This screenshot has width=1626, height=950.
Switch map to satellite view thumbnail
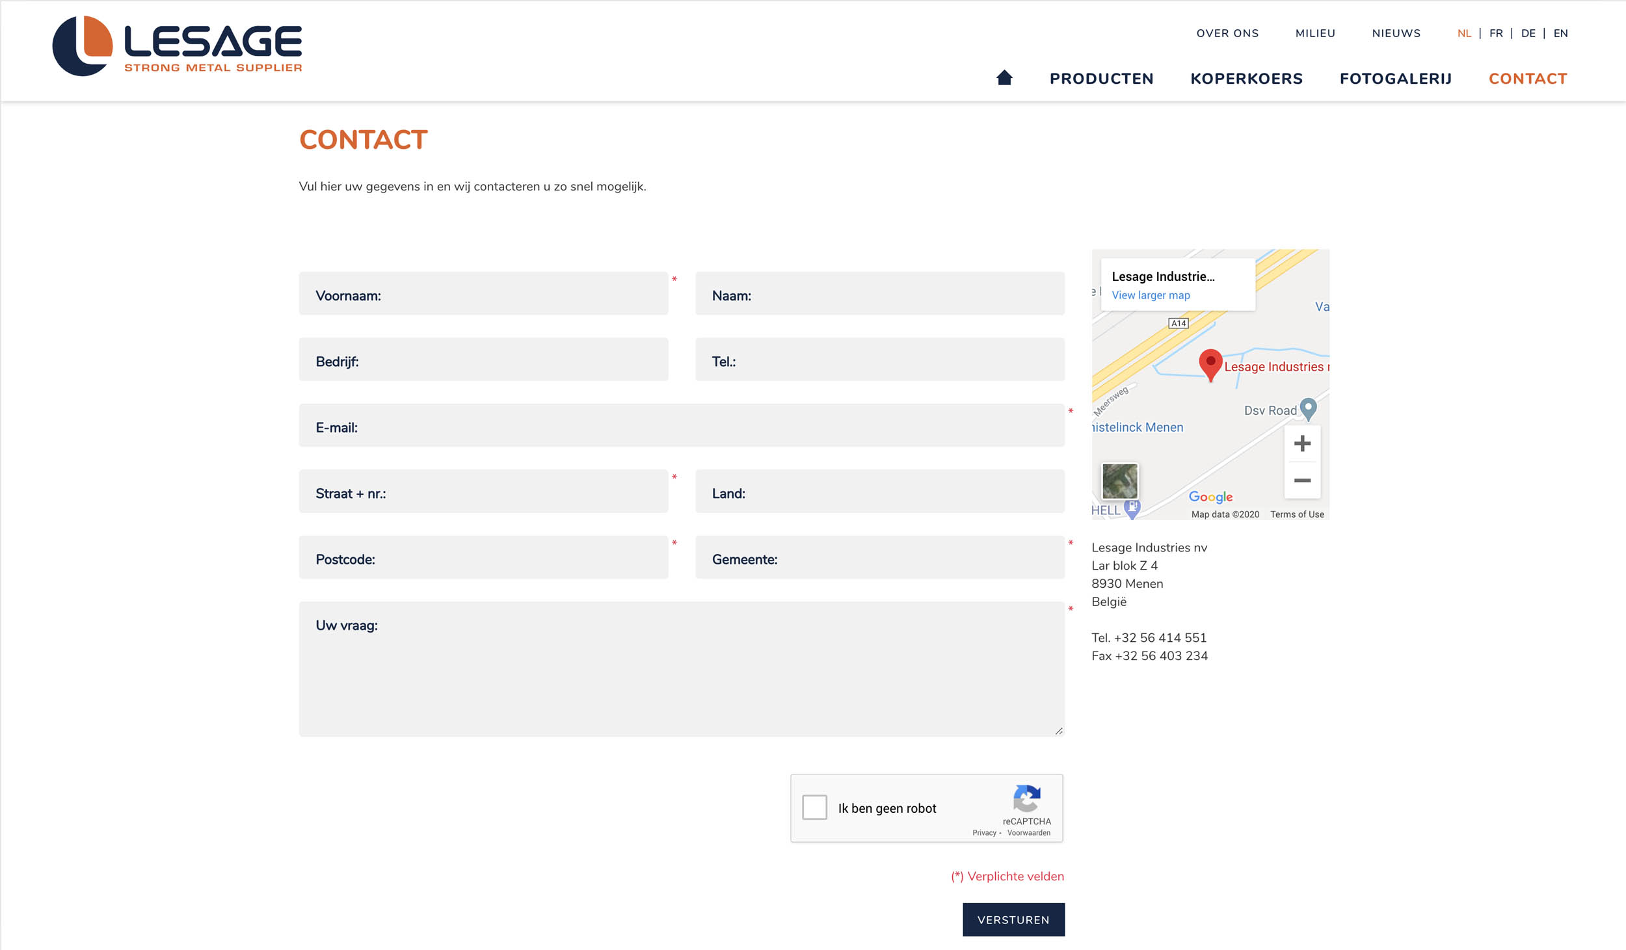(x=1119, y=481)
